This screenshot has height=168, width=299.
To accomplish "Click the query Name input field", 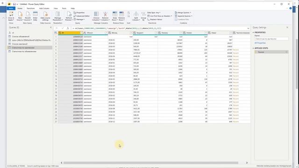I will [271, 39].
